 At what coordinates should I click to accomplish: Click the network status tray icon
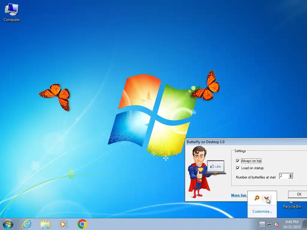[270, 225]
